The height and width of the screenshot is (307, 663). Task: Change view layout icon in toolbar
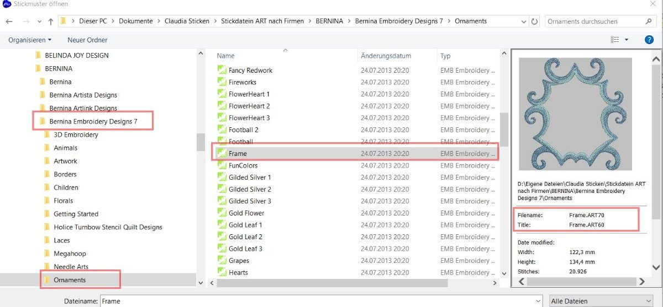[615, 40]
